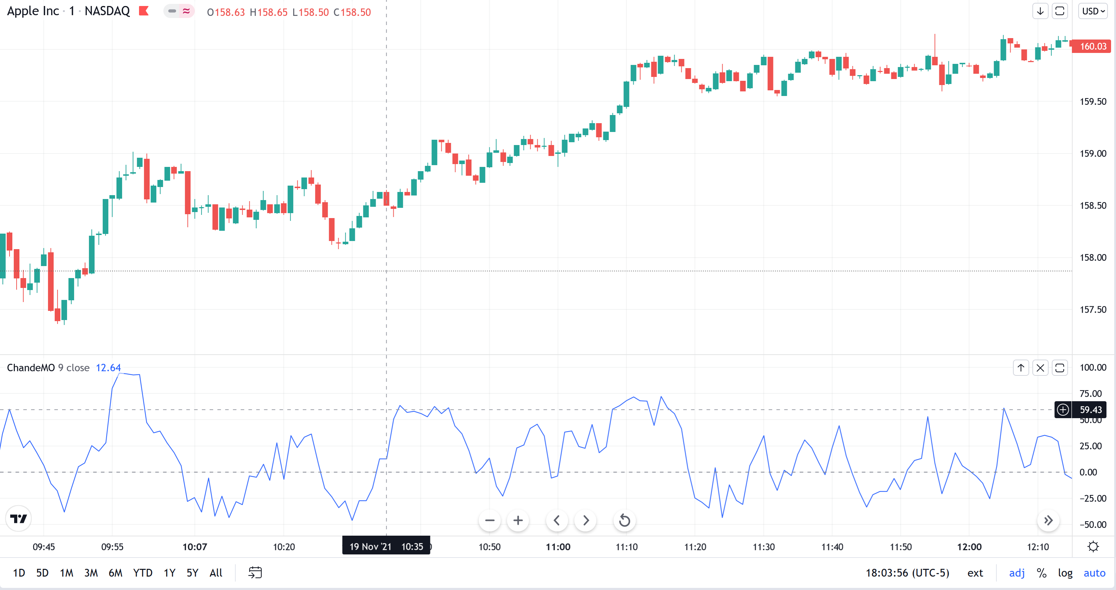This screenshot has width=1116, height=590.
Task: Click the NASDAQ exchange label
Action: 107,11
